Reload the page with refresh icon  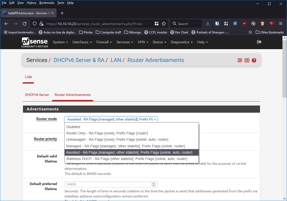click(x=25, y=24)
